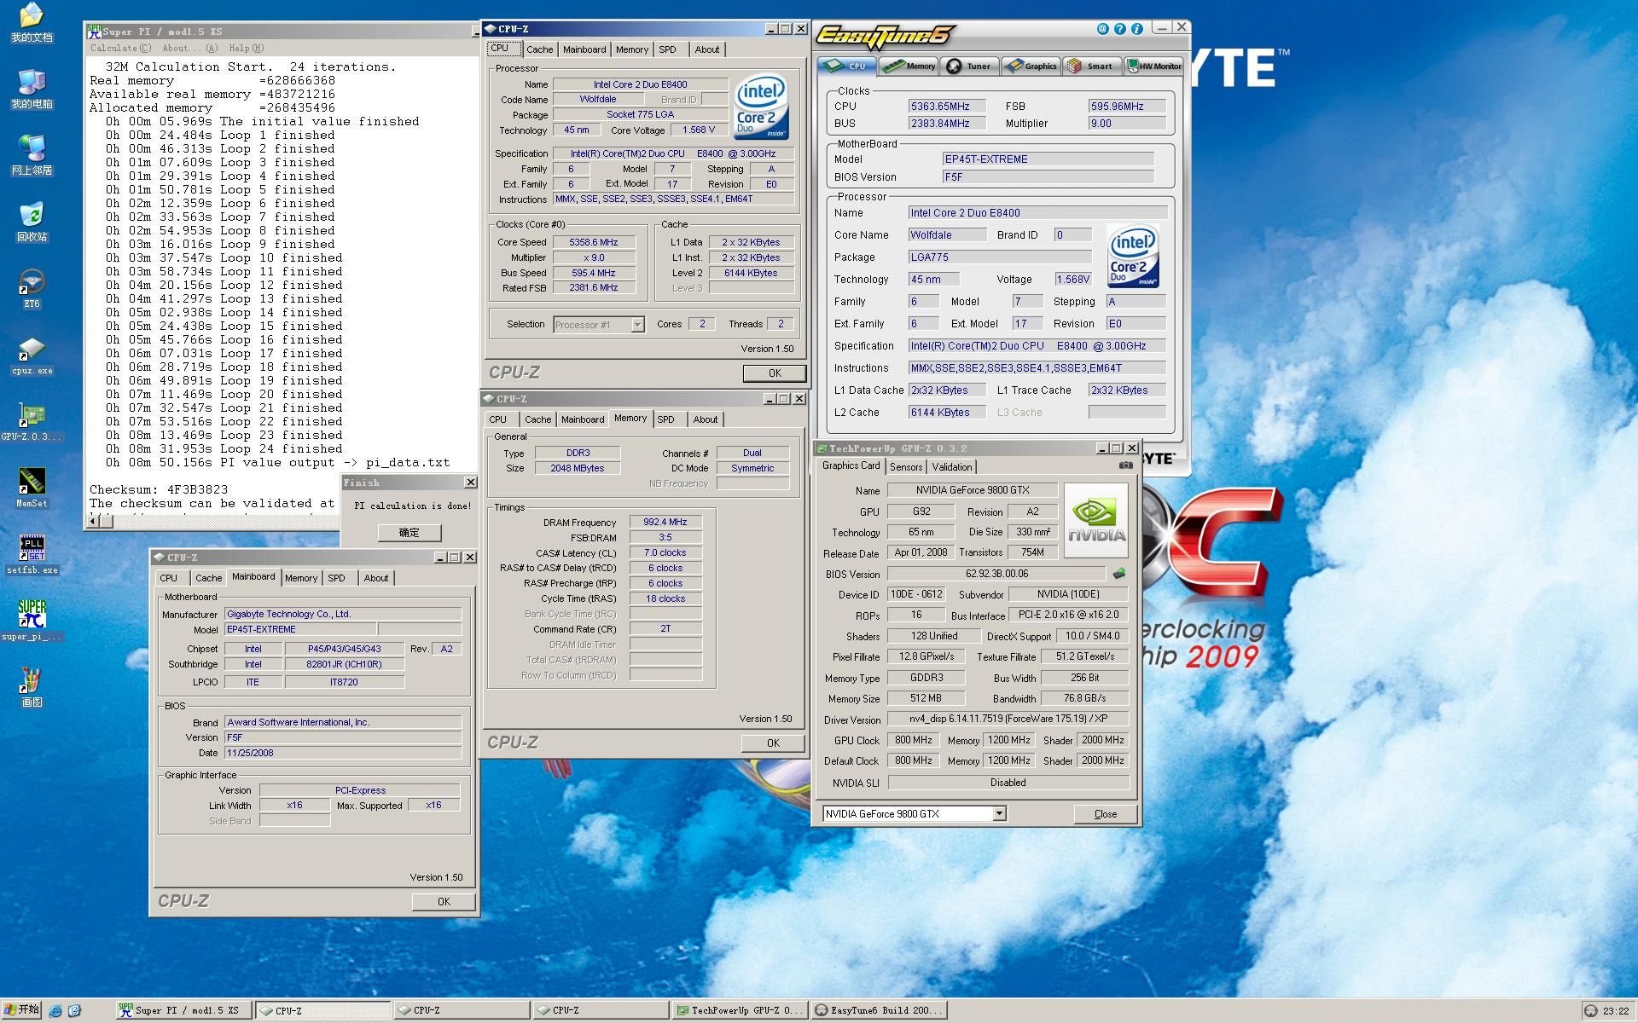Screen dimensions: 1638x1023
Task: Open the My Computer desktop icon
Action: tap(32, 90)
